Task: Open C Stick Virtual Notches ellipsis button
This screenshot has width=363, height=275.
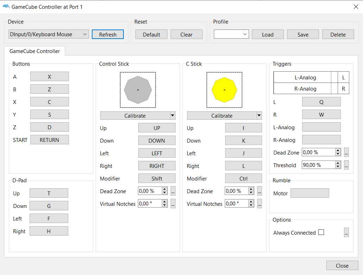Action: pyautogui.click(x=260, y=204)
